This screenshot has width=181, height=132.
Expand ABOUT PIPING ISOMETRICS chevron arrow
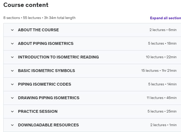(12, 44)
